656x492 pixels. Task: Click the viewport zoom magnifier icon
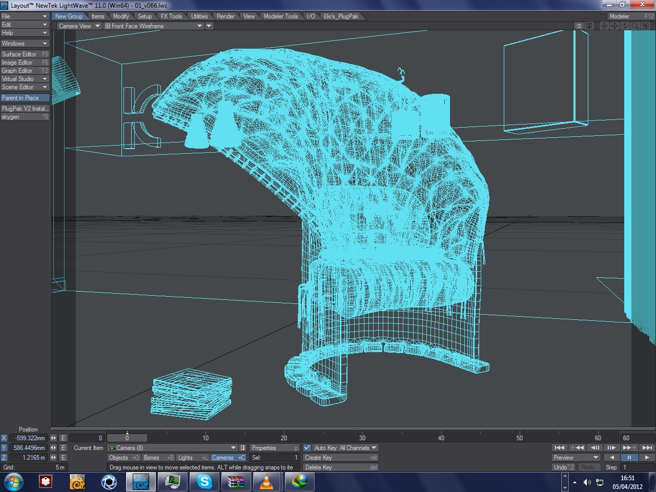click(635, 26)
